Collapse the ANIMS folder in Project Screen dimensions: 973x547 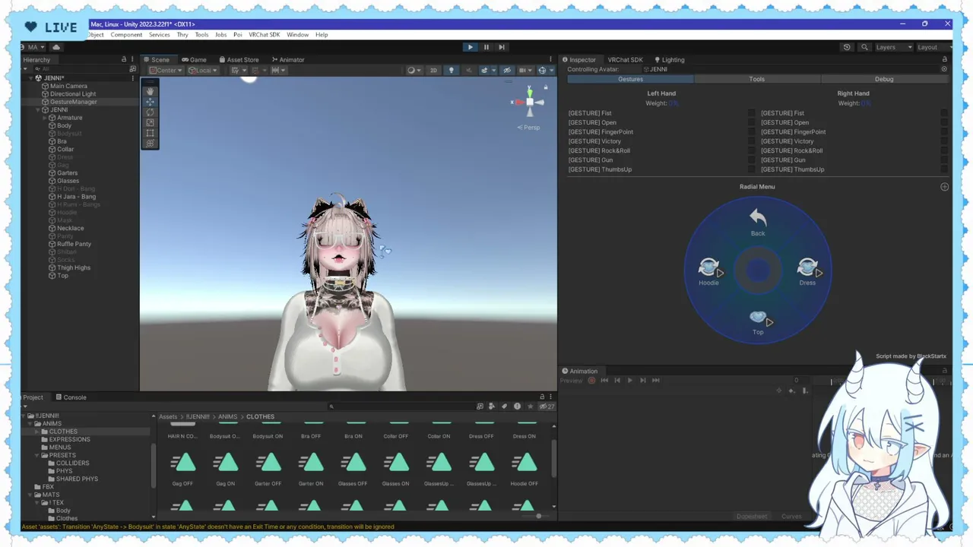30,424
